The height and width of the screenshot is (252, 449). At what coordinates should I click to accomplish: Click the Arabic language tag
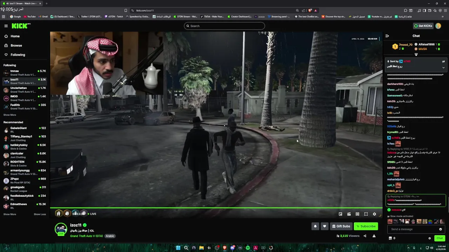pyautogui.click(x=110, y=236)
